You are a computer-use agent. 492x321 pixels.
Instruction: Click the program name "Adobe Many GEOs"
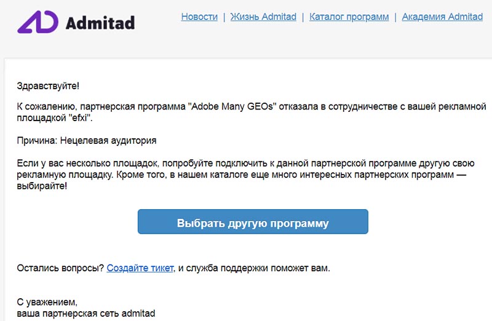tap(232, 106)
